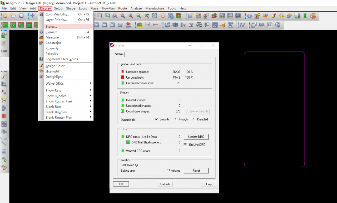
Task: Click the Isolated shapes green status swatch
Action: (123, 100)
